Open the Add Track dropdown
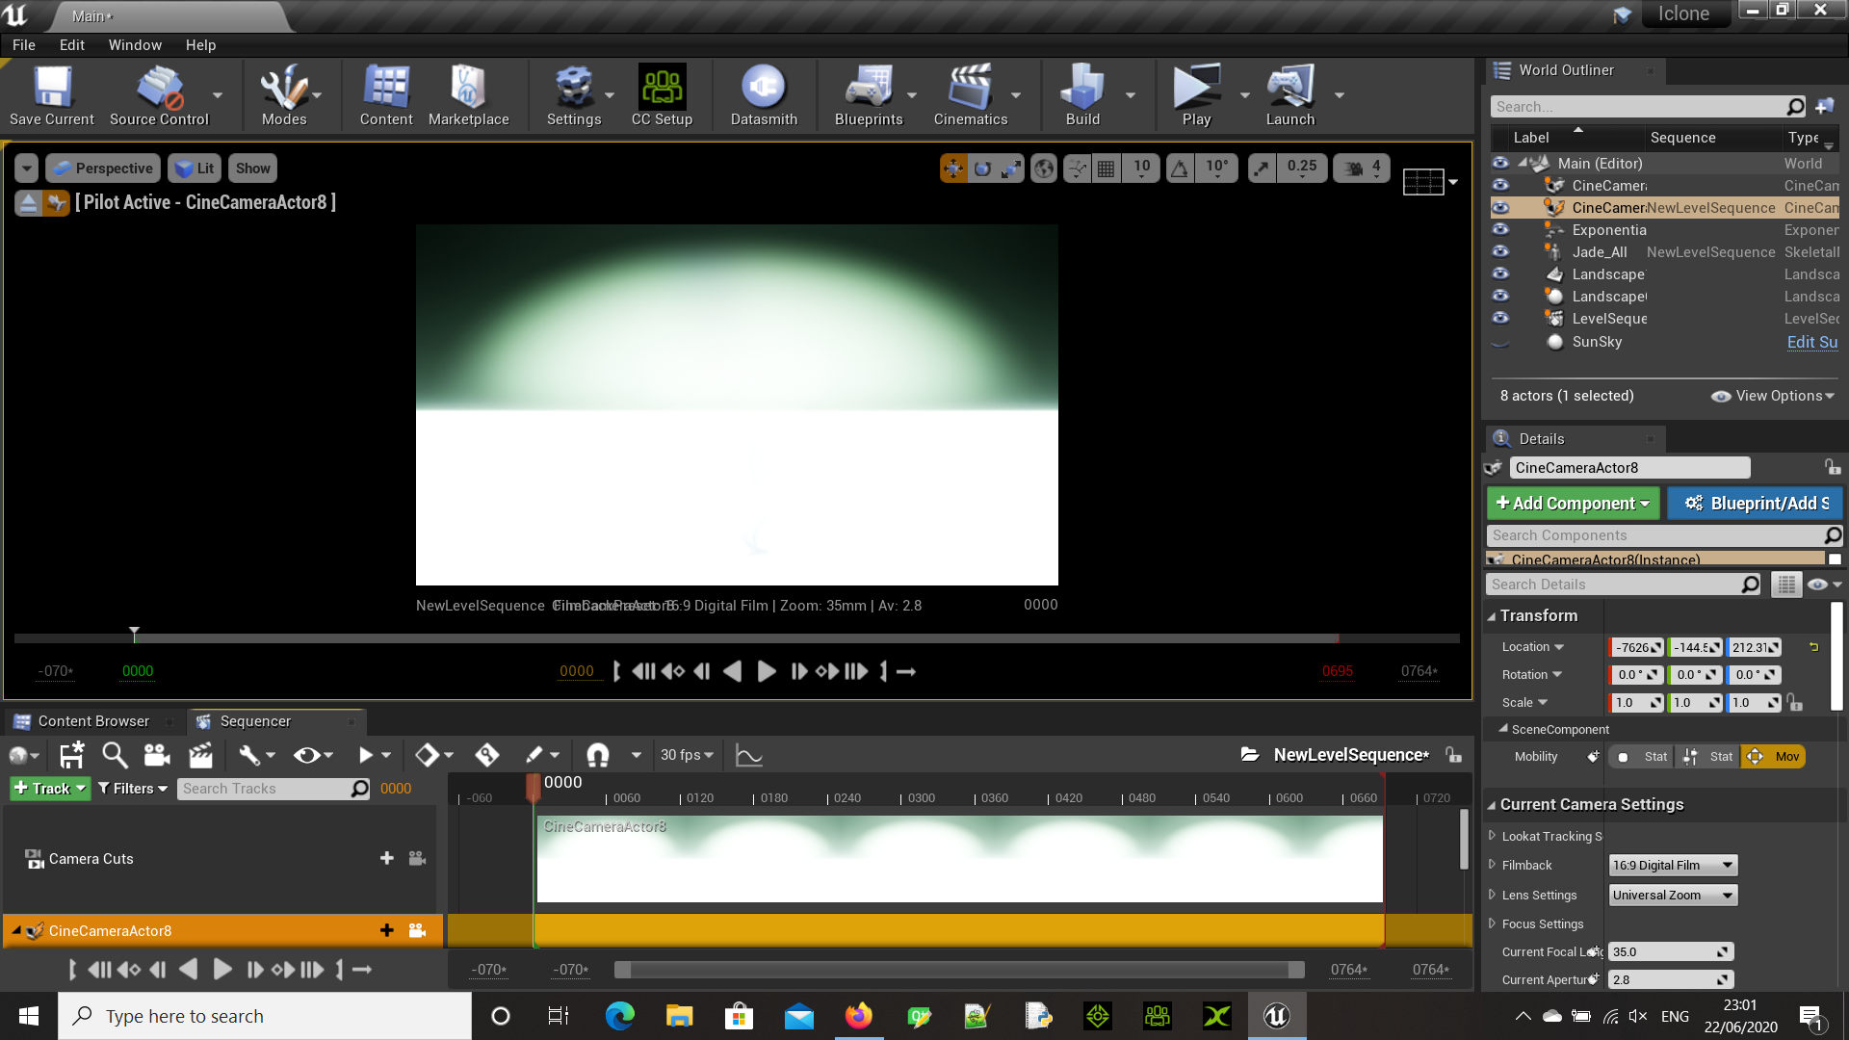1849x1040 pixels. point(50,789)
